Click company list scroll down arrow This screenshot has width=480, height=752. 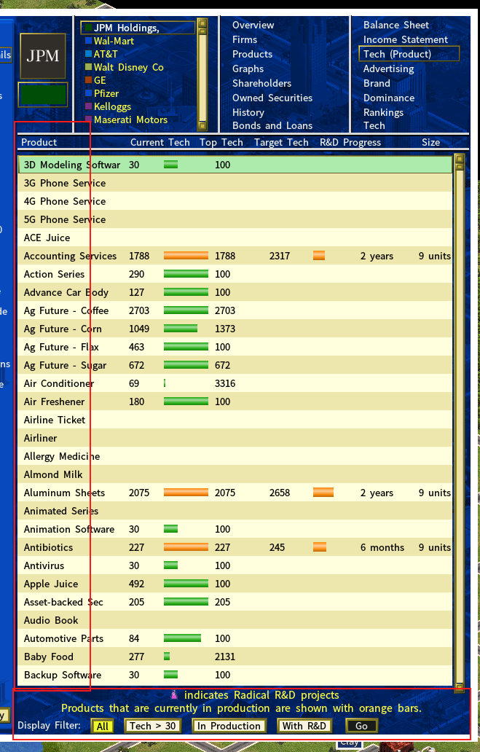coord(202,126)
